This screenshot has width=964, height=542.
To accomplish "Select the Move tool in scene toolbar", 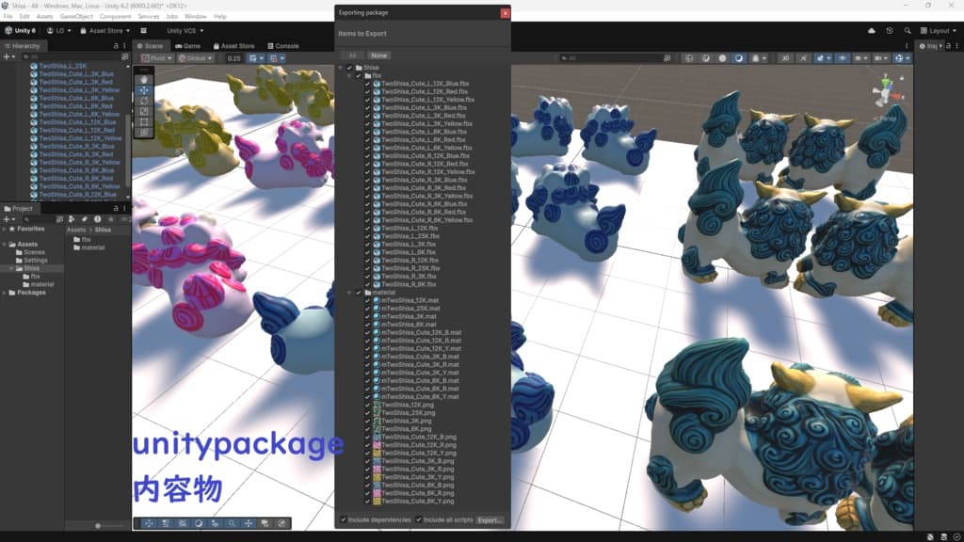I will (x=144, y=90).
